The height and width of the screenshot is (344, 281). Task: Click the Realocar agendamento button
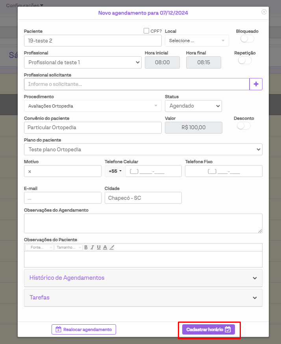coord(84,329)
